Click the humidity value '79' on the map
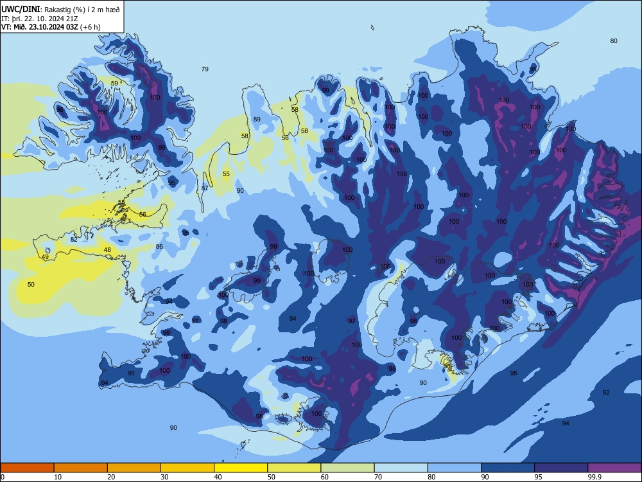The height and width of the screenshot is (482, 642). coord(205,69)
